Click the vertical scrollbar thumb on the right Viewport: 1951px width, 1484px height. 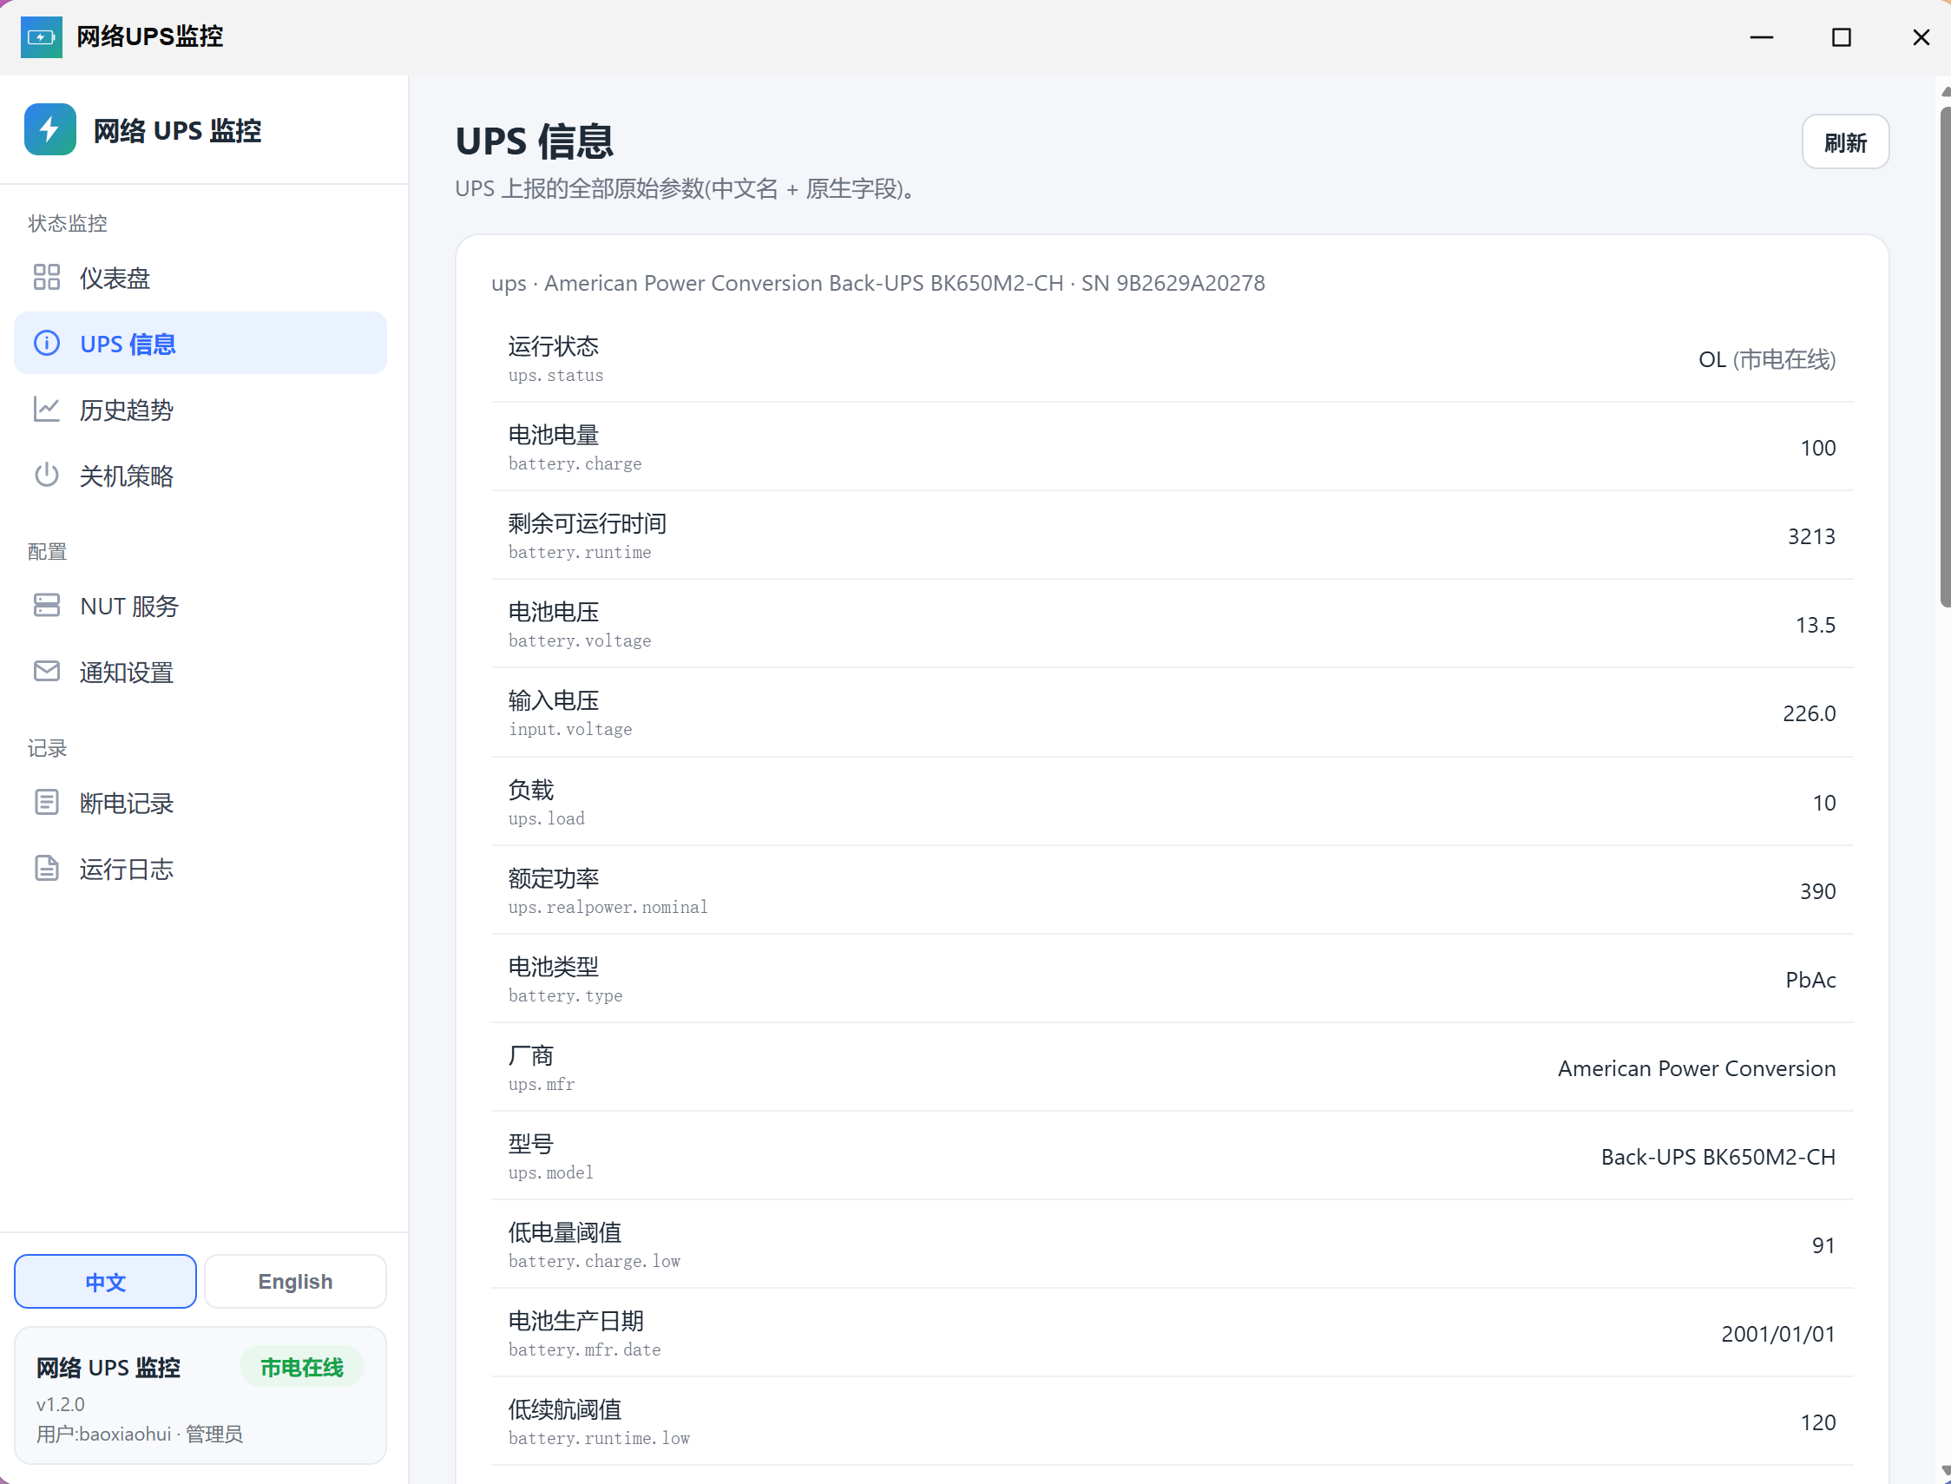pyautogui.click(x=1945, y=358)
